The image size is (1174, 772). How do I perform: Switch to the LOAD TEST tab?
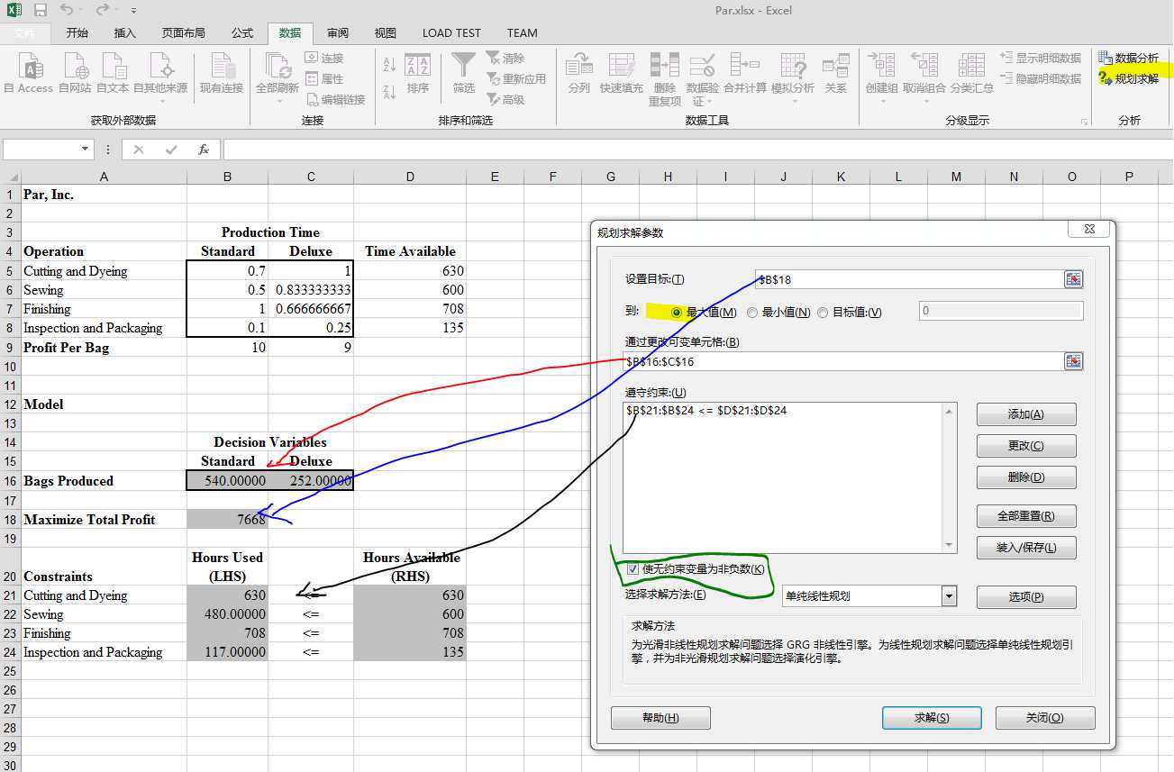(451, 33)
